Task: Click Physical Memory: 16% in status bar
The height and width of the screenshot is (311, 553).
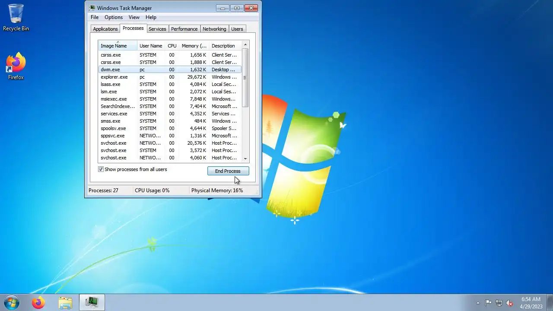Action: pos(217,190)
